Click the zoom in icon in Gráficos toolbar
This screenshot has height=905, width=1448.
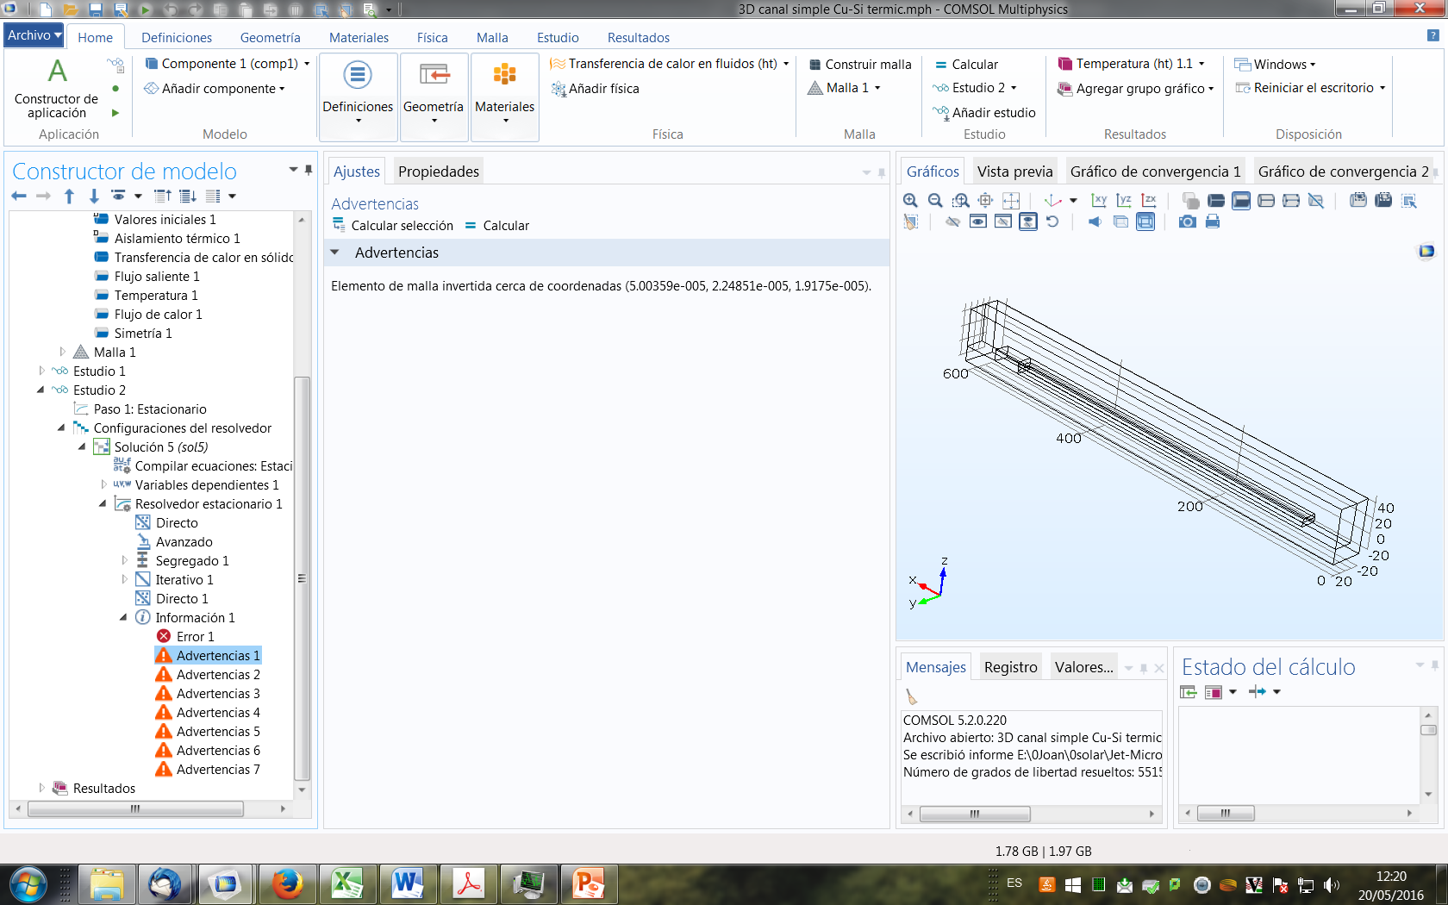click(x=910, y=201)
